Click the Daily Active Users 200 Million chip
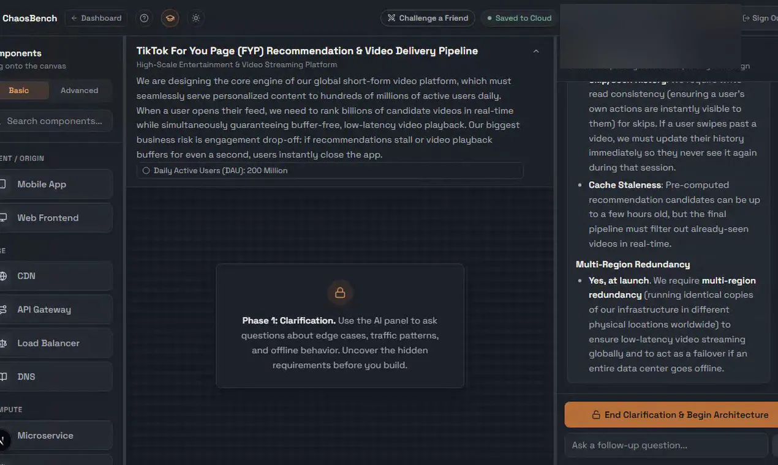The height and width of the screenshot is (465, 778). point(330,171)
